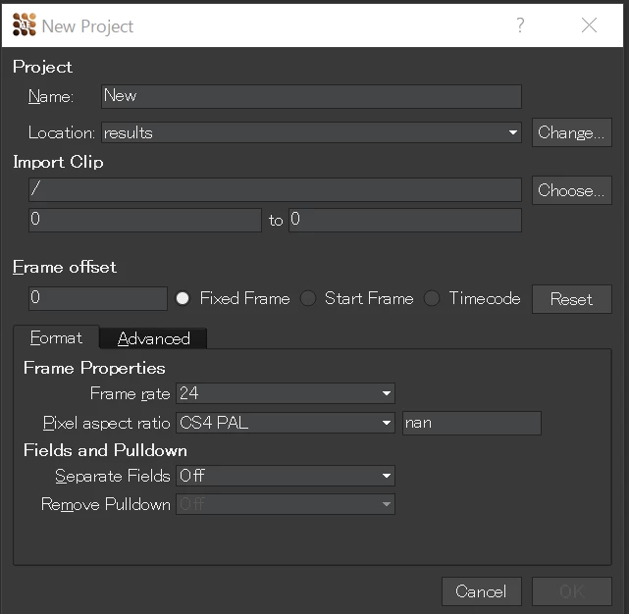Click the pixel aspect ratio value field
This screenshot has width=629, height=614.
click(471, 424)
